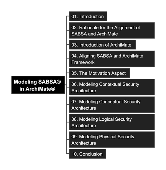166x170 pixels.
Task: Select 05. The Motivation Aspect node
Action: [100, 73]
